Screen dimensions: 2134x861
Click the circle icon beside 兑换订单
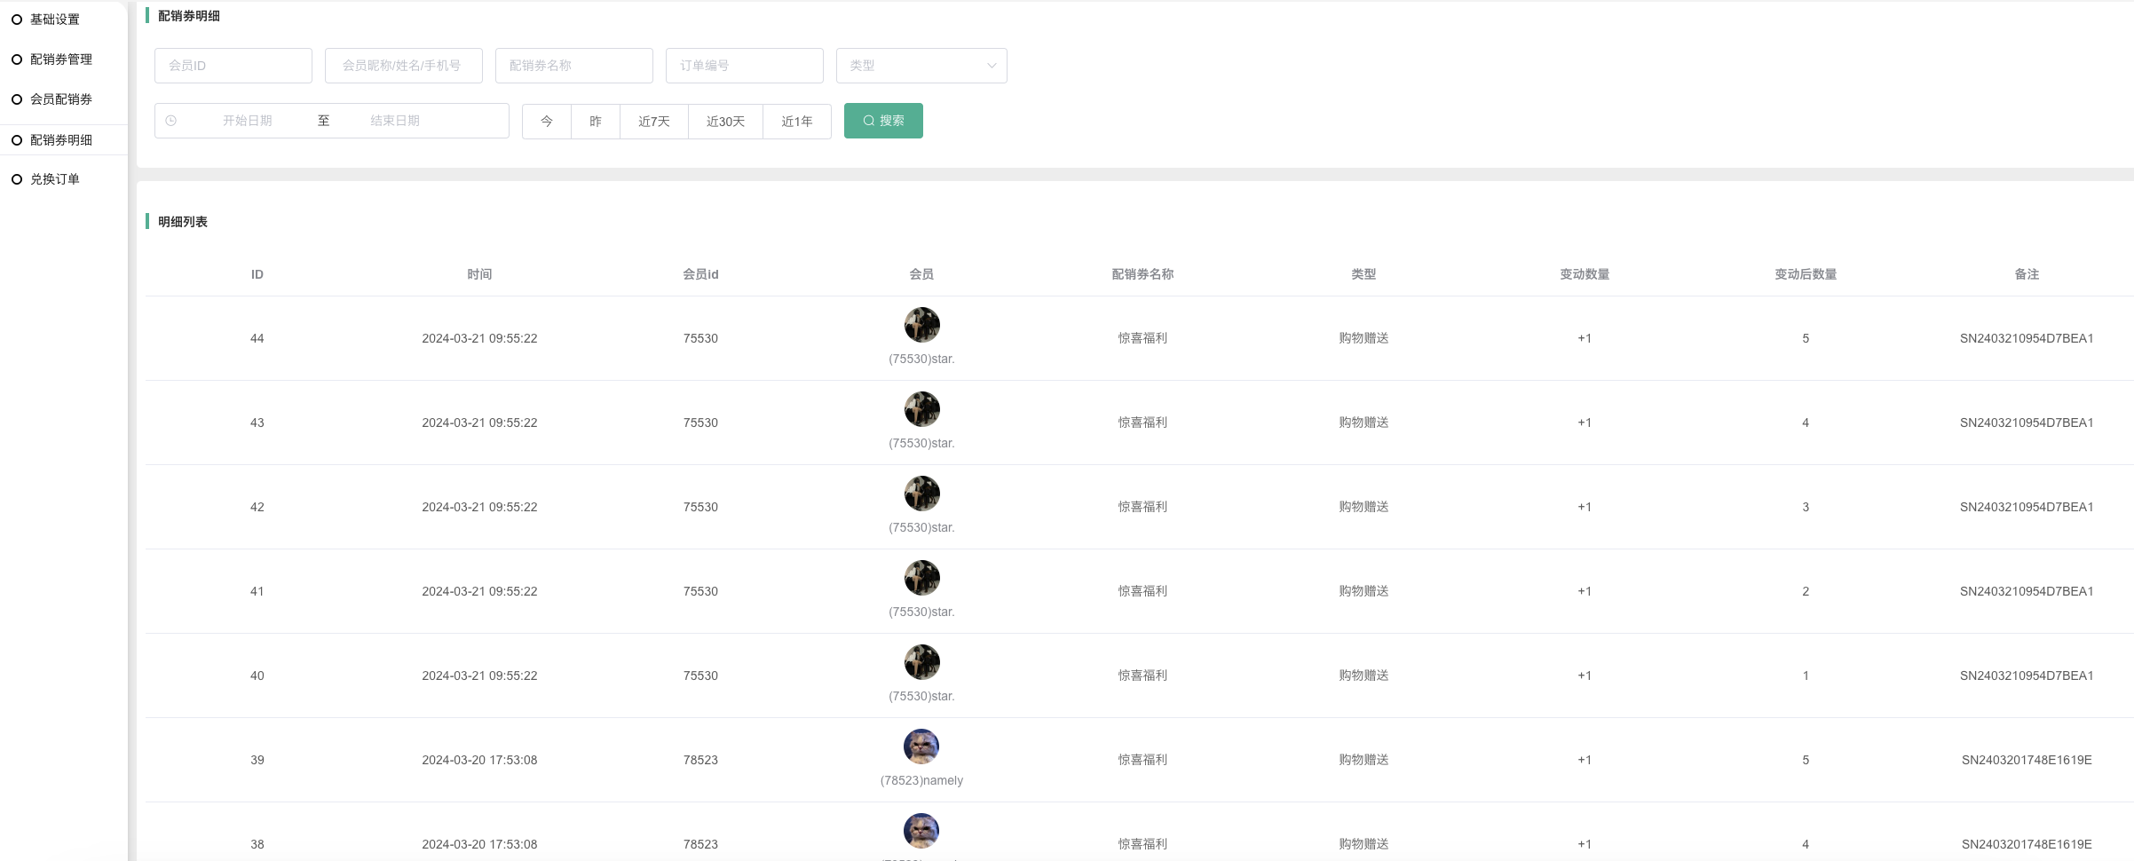[16, 179]
